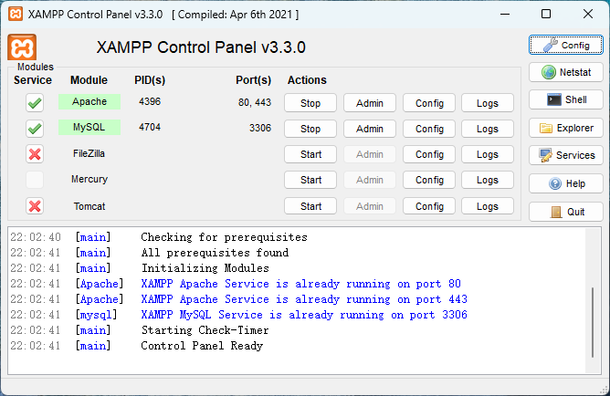Stop the Apache module
This screenshot has width=610, height=396.
(310, 103)
